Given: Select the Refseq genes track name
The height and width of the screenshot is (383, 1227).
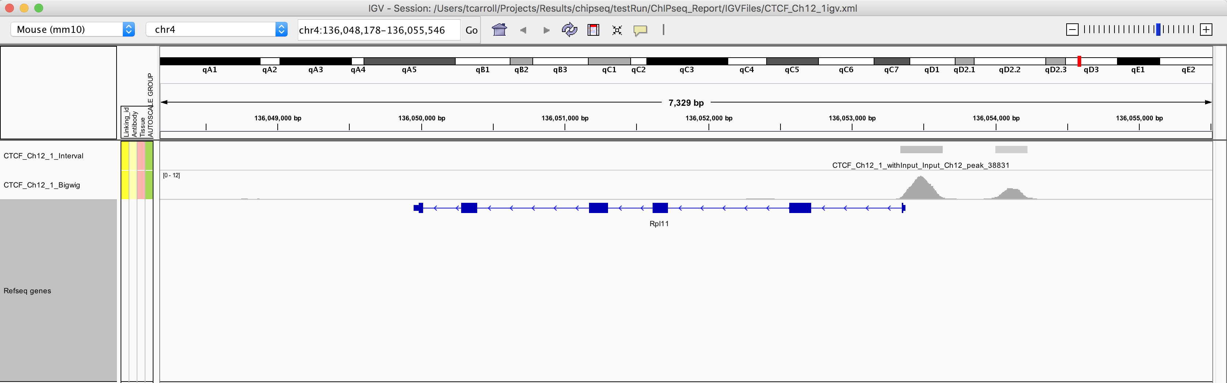Looking at the screenshot, I should point(27,291).
